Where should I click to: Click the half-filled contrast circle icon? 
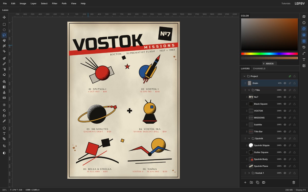click(x=4, y=153)
